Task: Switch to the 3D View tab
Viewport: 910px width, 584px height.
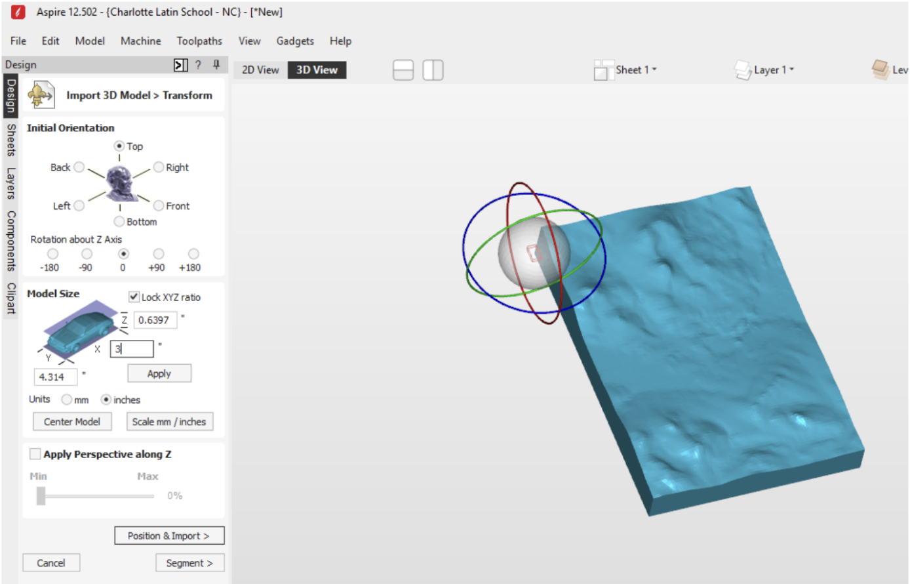Action: pyautogui.click(x=317, y=70)
